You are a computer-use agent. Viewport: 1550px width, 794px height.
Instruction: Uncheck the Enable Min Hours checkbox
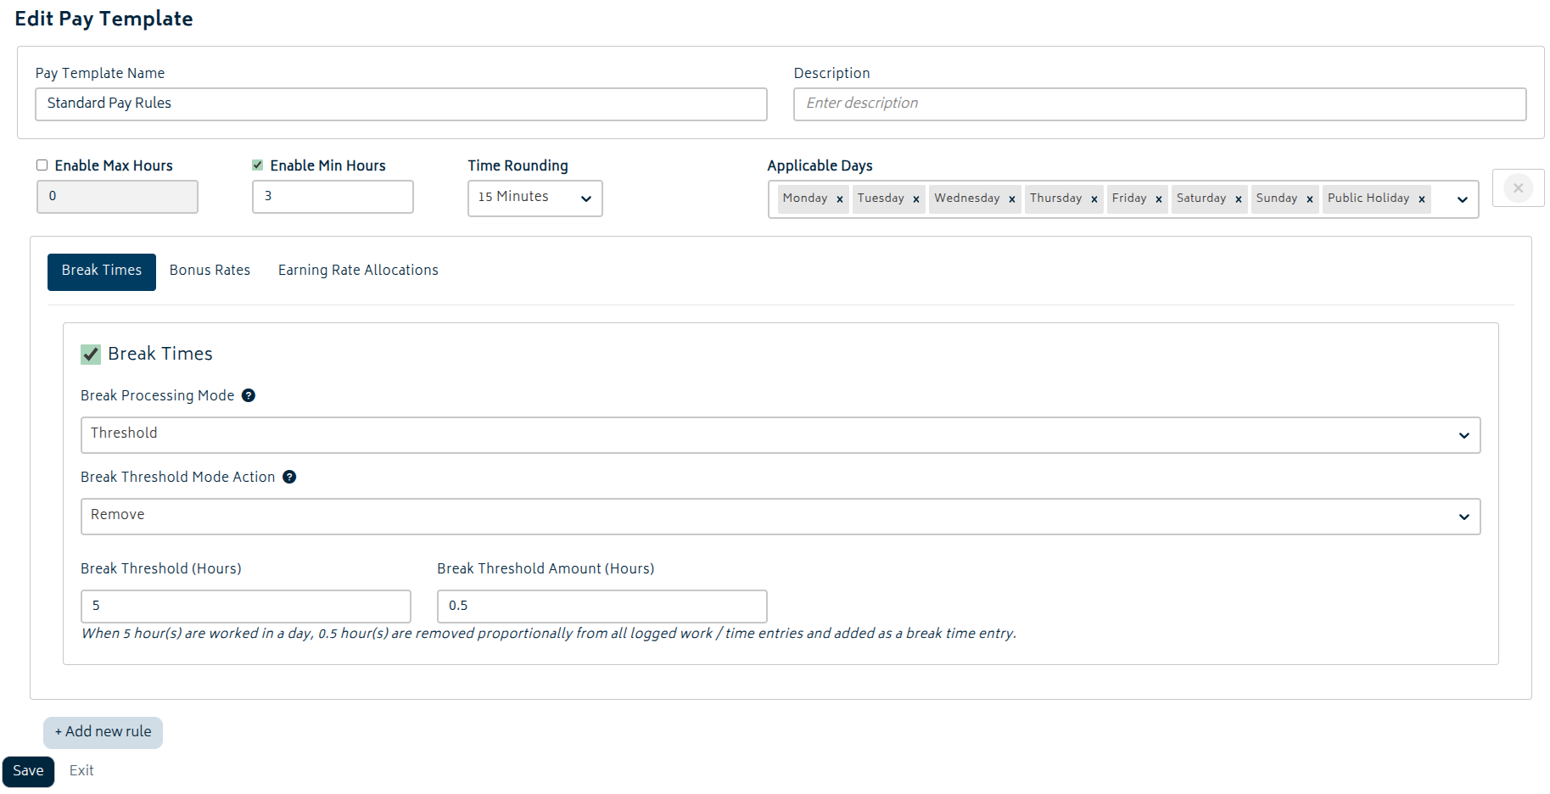[258, 165]
